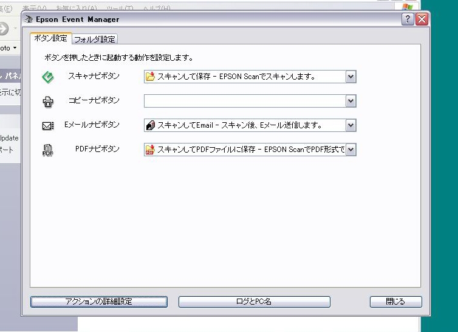This screenshot has height=332, width=458.
Task: Open the ヘルプ(H) menu in background window
Action: coord(157,8)
